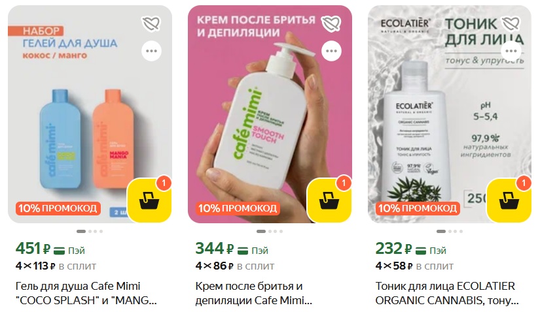Open three-dot menu on ECOLATIER tonic card
538x312 pixels.
pos(511,51)
